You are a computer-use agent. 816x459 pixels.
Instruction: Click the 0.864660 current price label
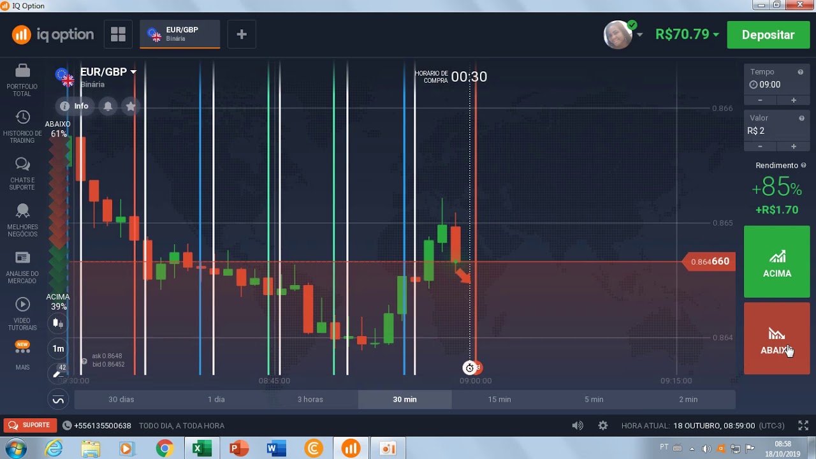click(x=710, y=261)
